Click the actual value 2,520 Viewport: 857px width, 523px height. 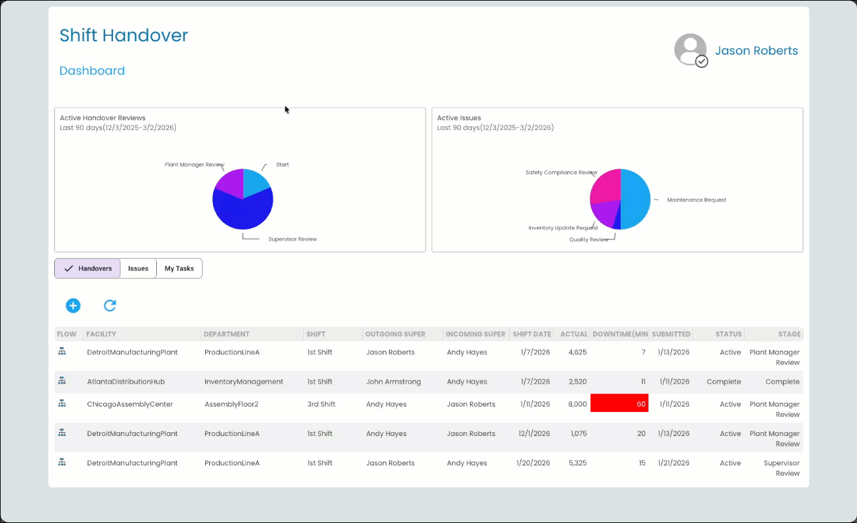pos(578,382)
